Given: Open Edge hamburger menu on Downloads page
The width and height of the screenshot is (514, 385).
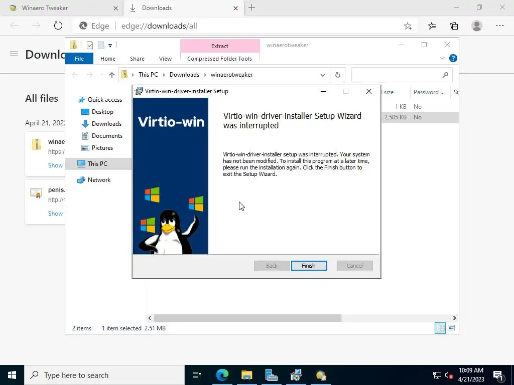Looking at the screenshot, I should [14, 54].
